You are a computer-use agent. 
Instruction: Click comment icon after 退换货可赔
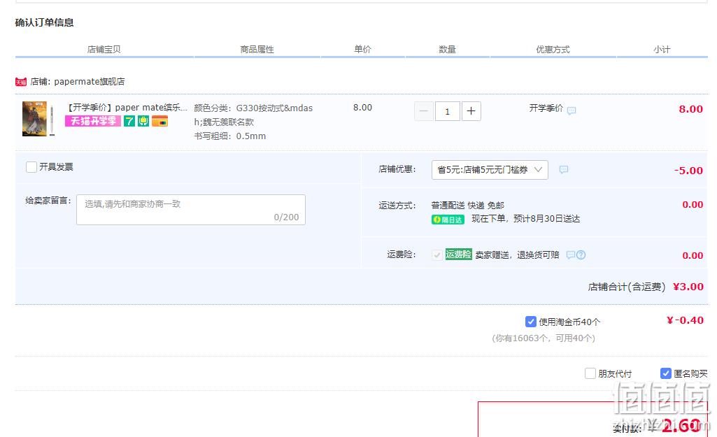[571, 255]
